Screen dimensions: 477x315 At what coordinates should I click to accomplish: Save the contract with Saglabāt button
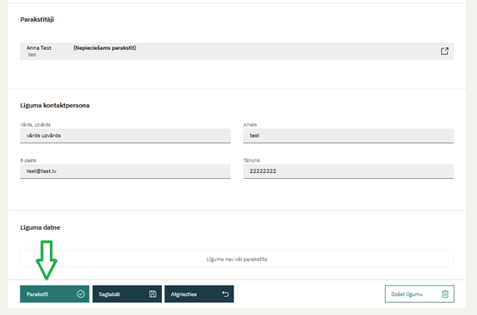click(x=127, y=294)
